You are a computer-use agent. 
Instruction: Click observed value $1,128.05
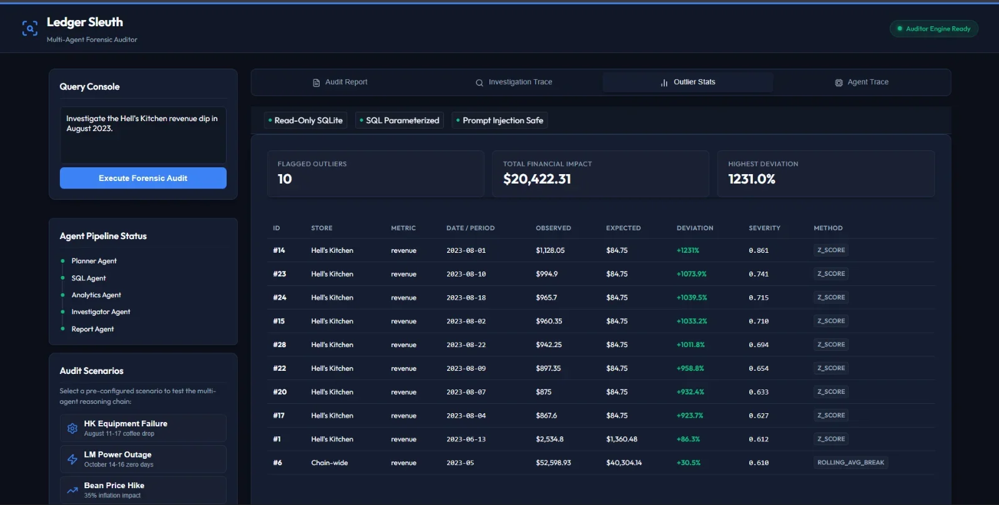(550, 250)
